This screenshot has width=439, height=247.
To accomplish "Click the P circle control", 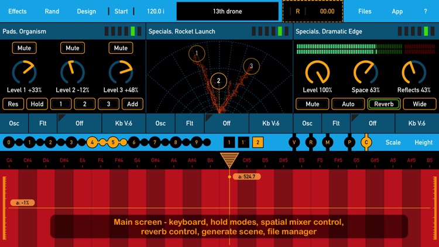I will [349, 142].
